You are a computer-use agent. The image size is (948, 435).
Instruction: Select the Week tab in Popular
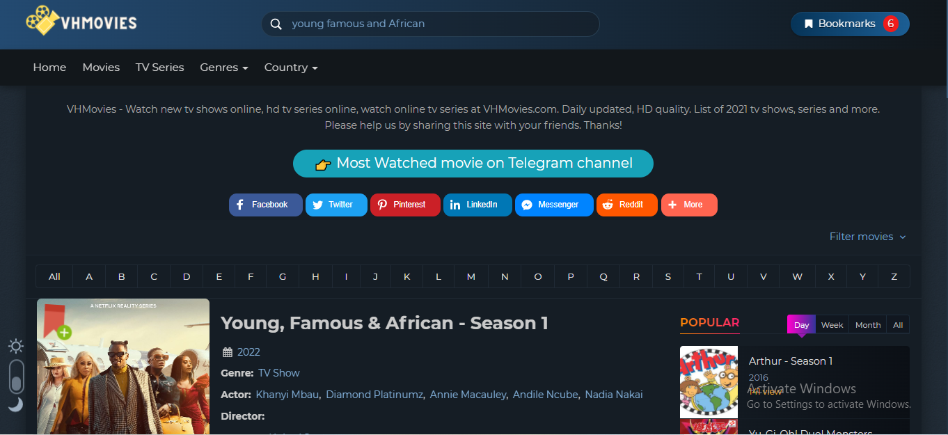click(x=832, y=325)
